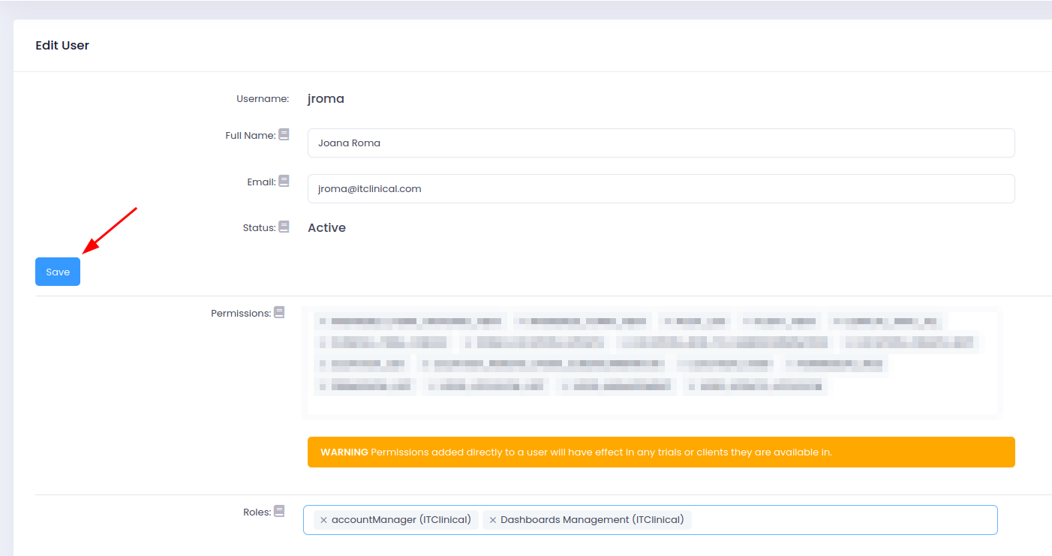The image size is (1052, 556).
Task: Select the Dashboards Management (ITClinical) tag
Action: 592,520
